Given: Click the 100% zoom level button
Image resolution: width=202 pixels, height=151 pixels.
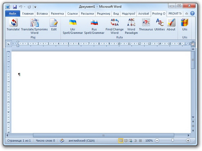Looking at the screenshot, I should (x=149, y=141).
